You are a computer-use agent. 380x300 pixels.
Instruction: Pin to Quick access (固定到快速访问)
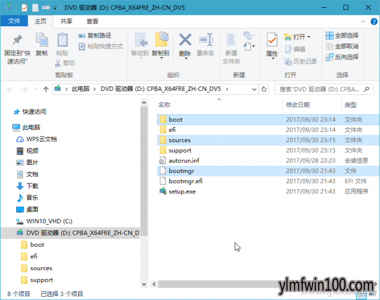tap(17, 49)
